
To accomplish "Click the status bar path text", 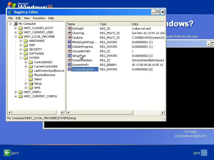I will [x=42, y=118].
